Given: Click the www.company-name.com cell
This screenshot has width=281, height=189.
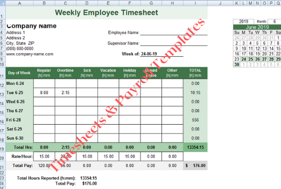Looking at the screenshot, I should tap(30, 54).
